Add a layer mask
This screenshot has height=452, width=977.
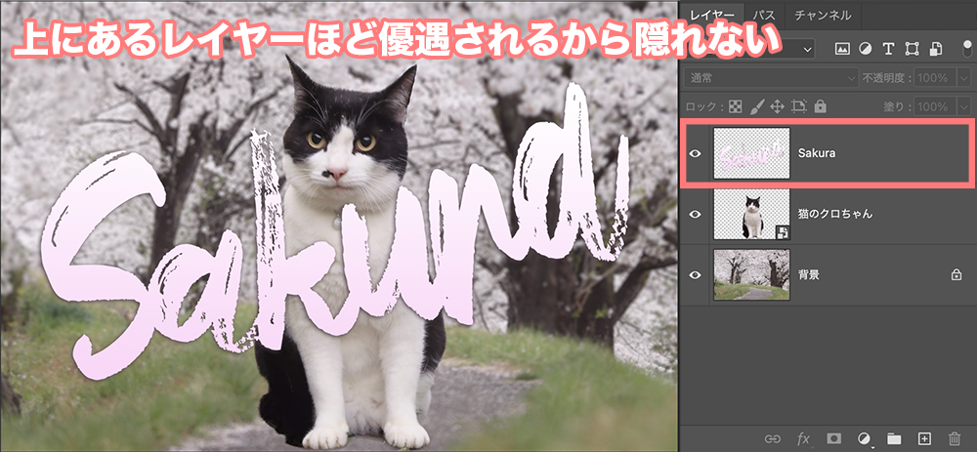(x=833, y=438)
